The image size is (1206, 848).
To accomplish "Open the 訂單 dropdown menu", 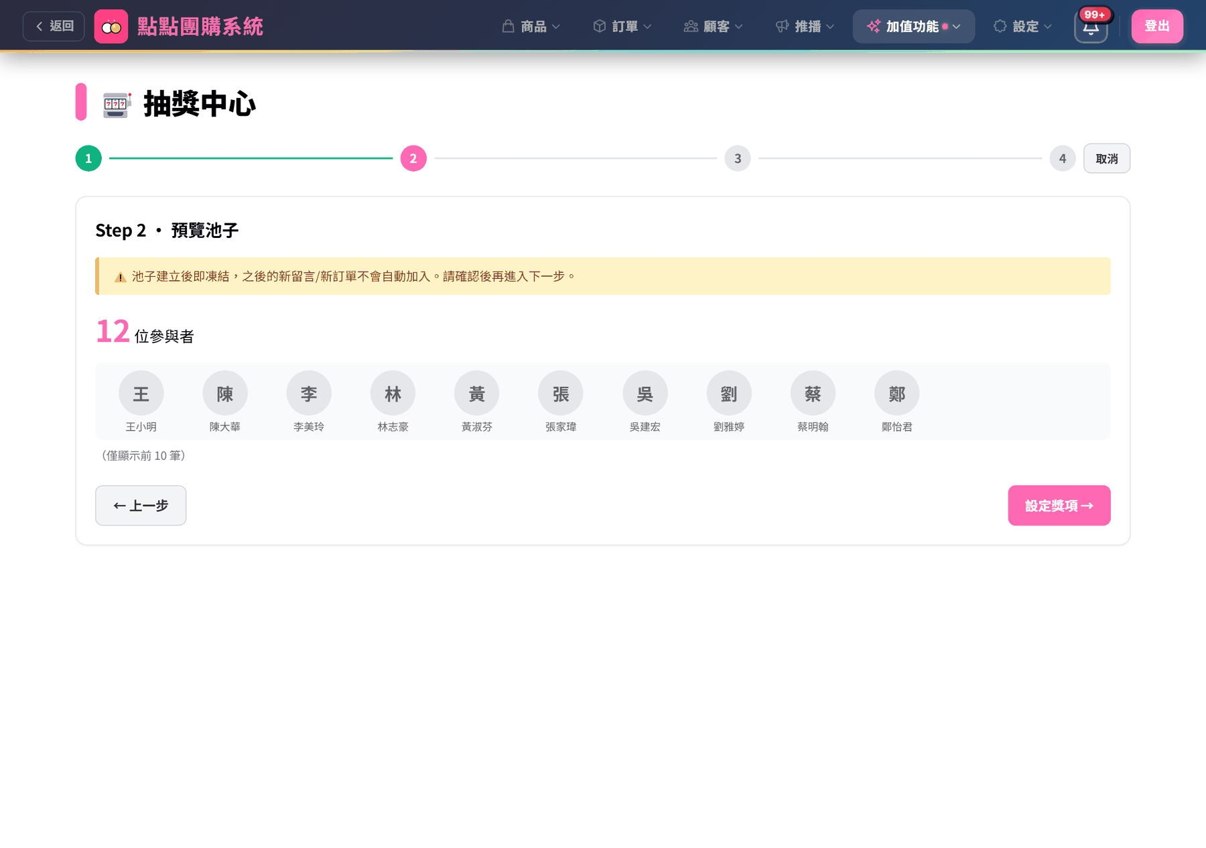I will 622,27.
